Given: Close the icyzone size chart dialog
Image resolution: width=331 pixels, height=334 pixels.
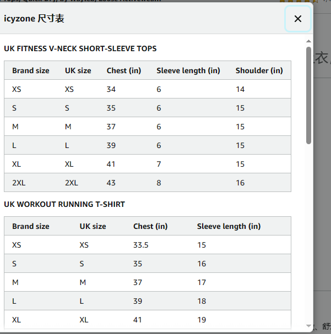Looking at the screenshot, I should pyautogui.click(x=298, y=19).
